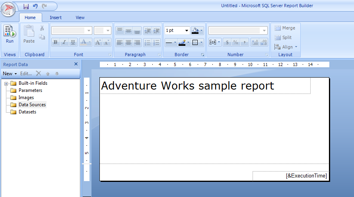
Task: Click the Edit... button in Report Data
Action: [26, 74]
